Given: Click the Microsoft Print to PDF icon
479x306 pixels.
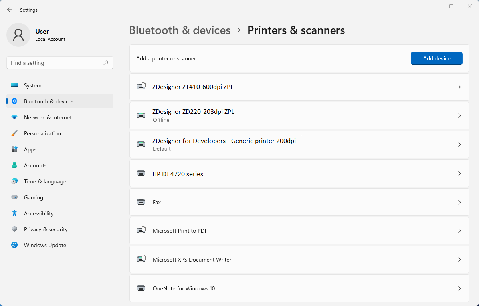Looking at the screenshot, I should [141, 230].
